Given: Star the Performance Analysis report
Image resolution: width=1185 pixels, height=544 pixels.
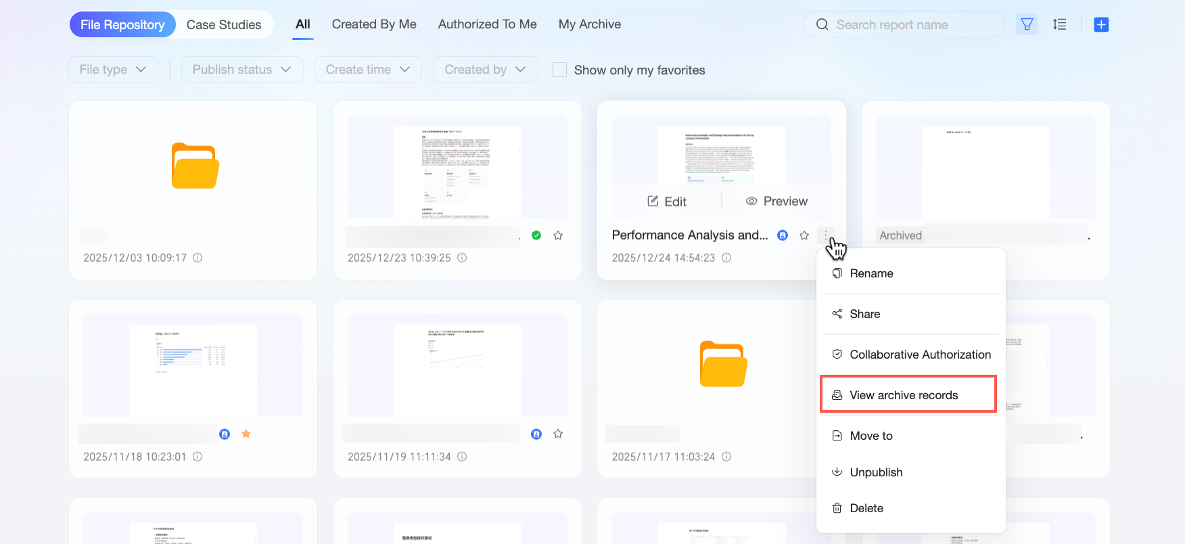Looking at the screenshot, I should (x=804, y=235).
